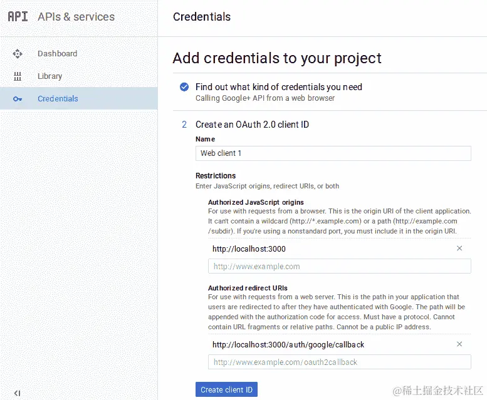Focus the empty JavaScript origins input
Image resolution: width=487 pixels, height=400 pixels.
339,267
